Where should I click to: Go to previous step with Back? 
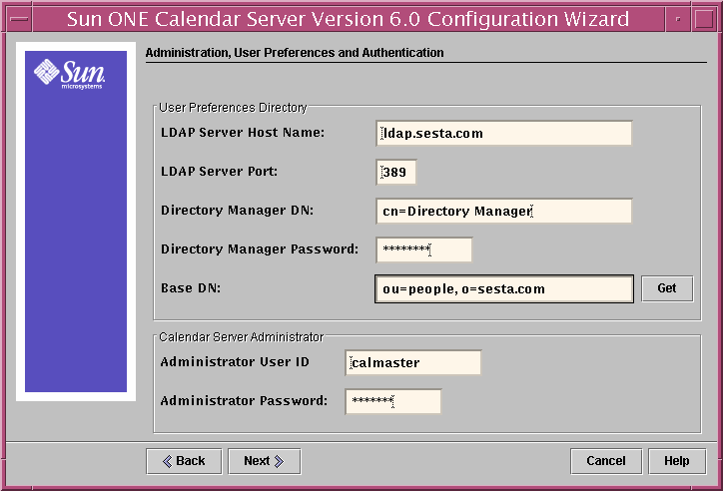coord(184,461)
